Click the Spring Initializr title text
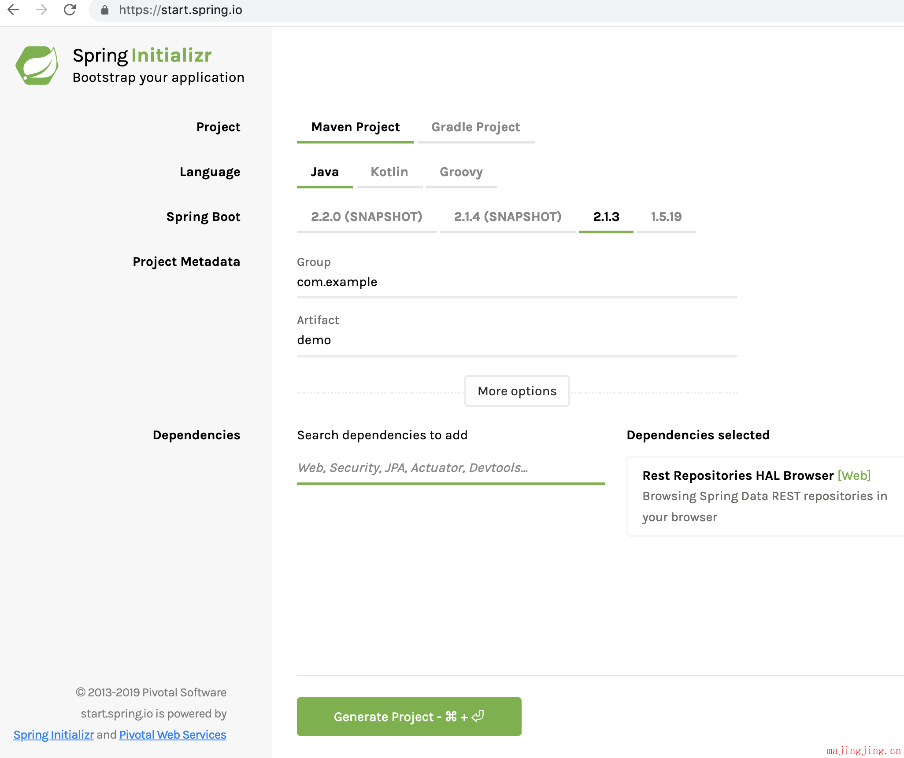Image resolution: width=904 pixels, height=758 pixels. click(142, 55)
